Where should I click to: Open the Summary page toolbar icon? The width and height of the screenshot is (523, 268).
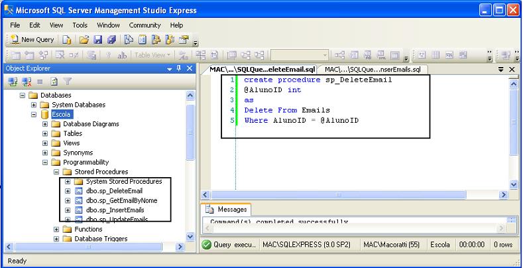[143, 40]
